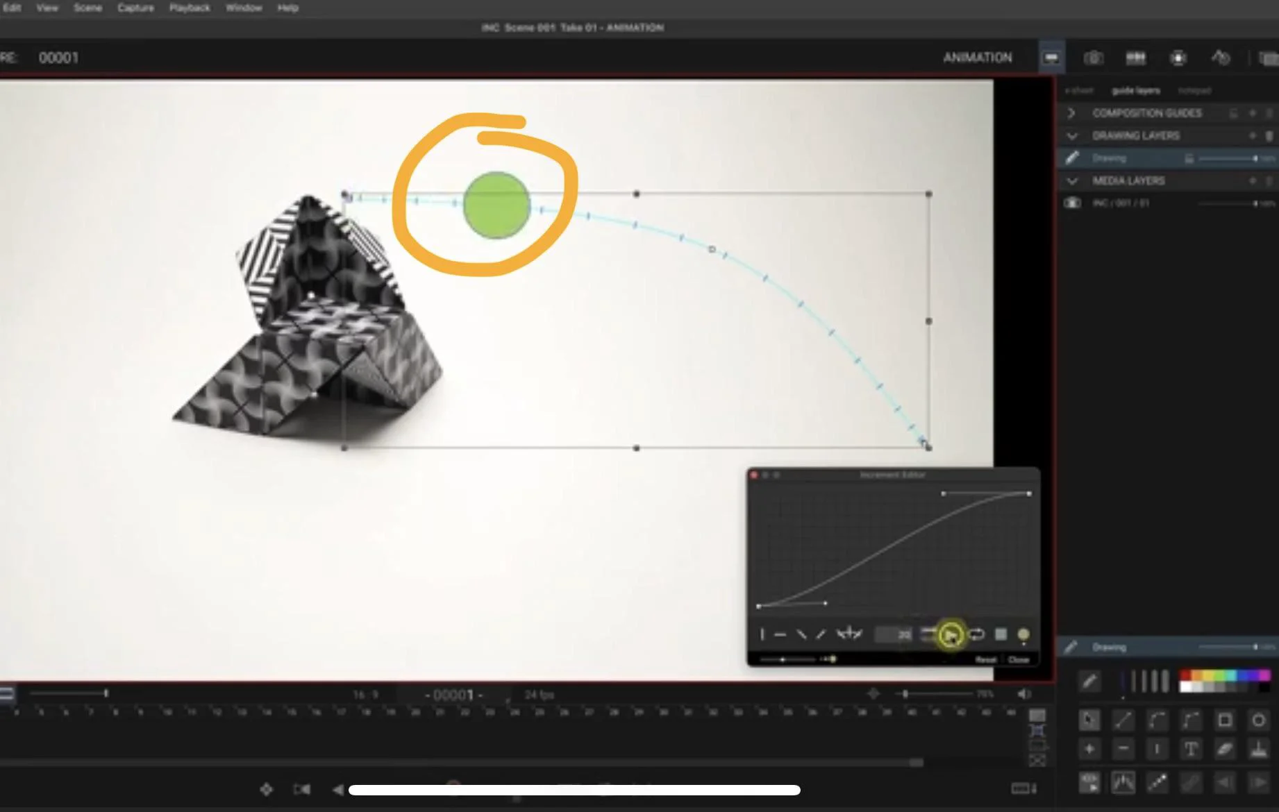Activate the Eraser tool

(x=1225, y=750)
